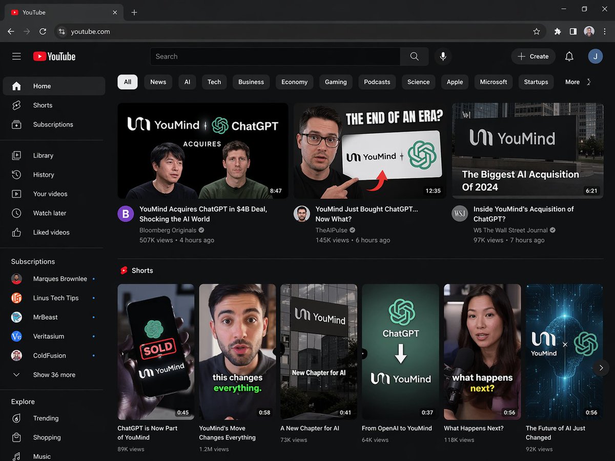The width and height of the screenshot is (615, 461).
Task: Click the Create button
Action: click(534, 56)
